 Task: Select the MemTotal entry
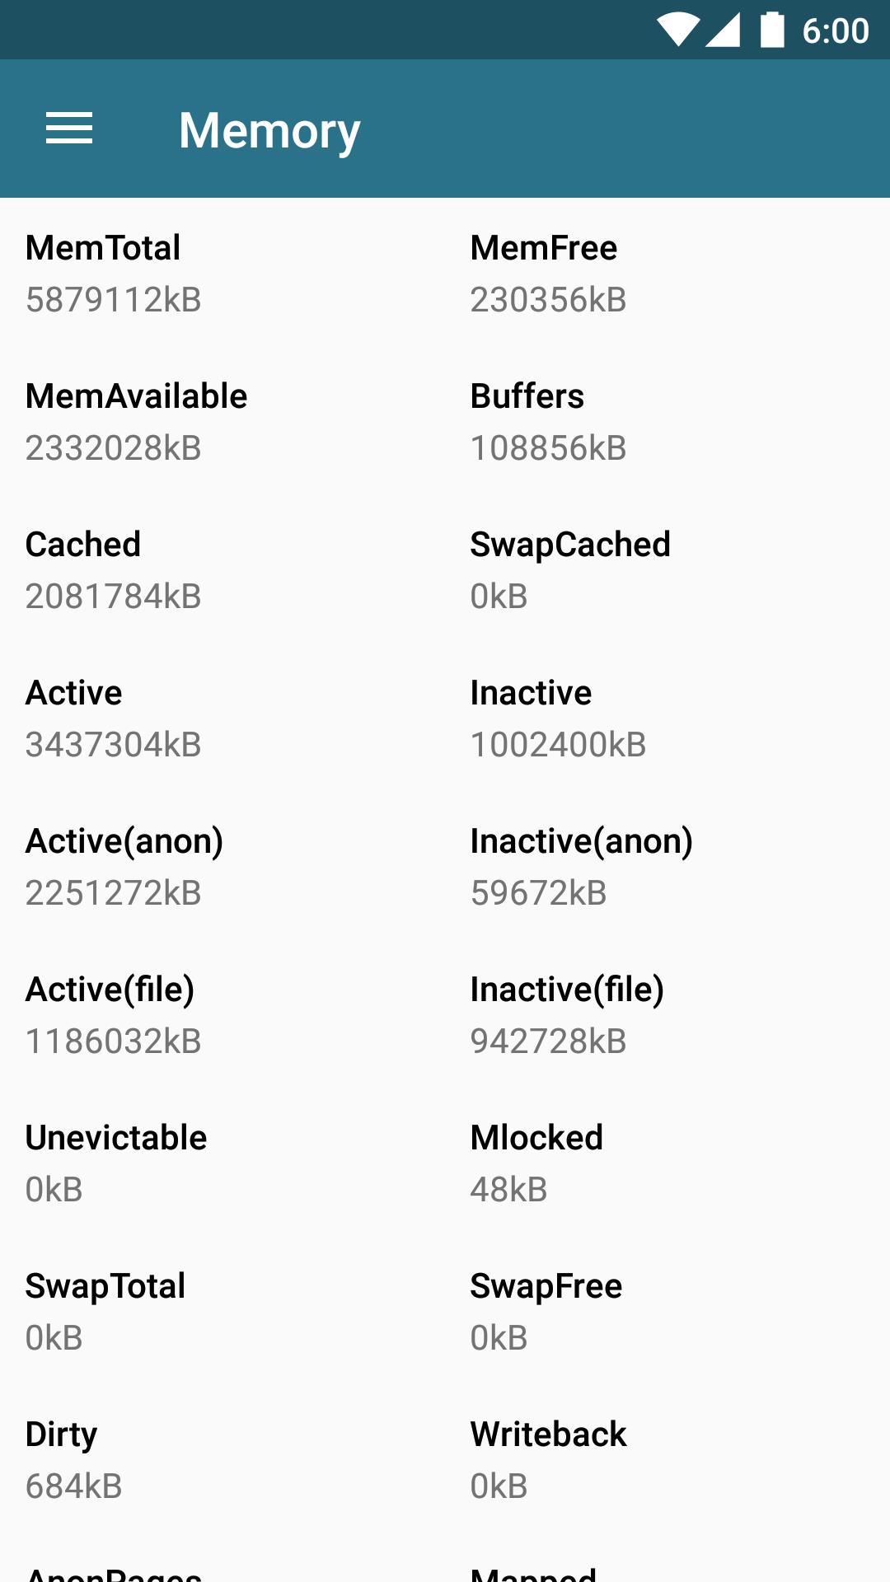pos(114,274)
